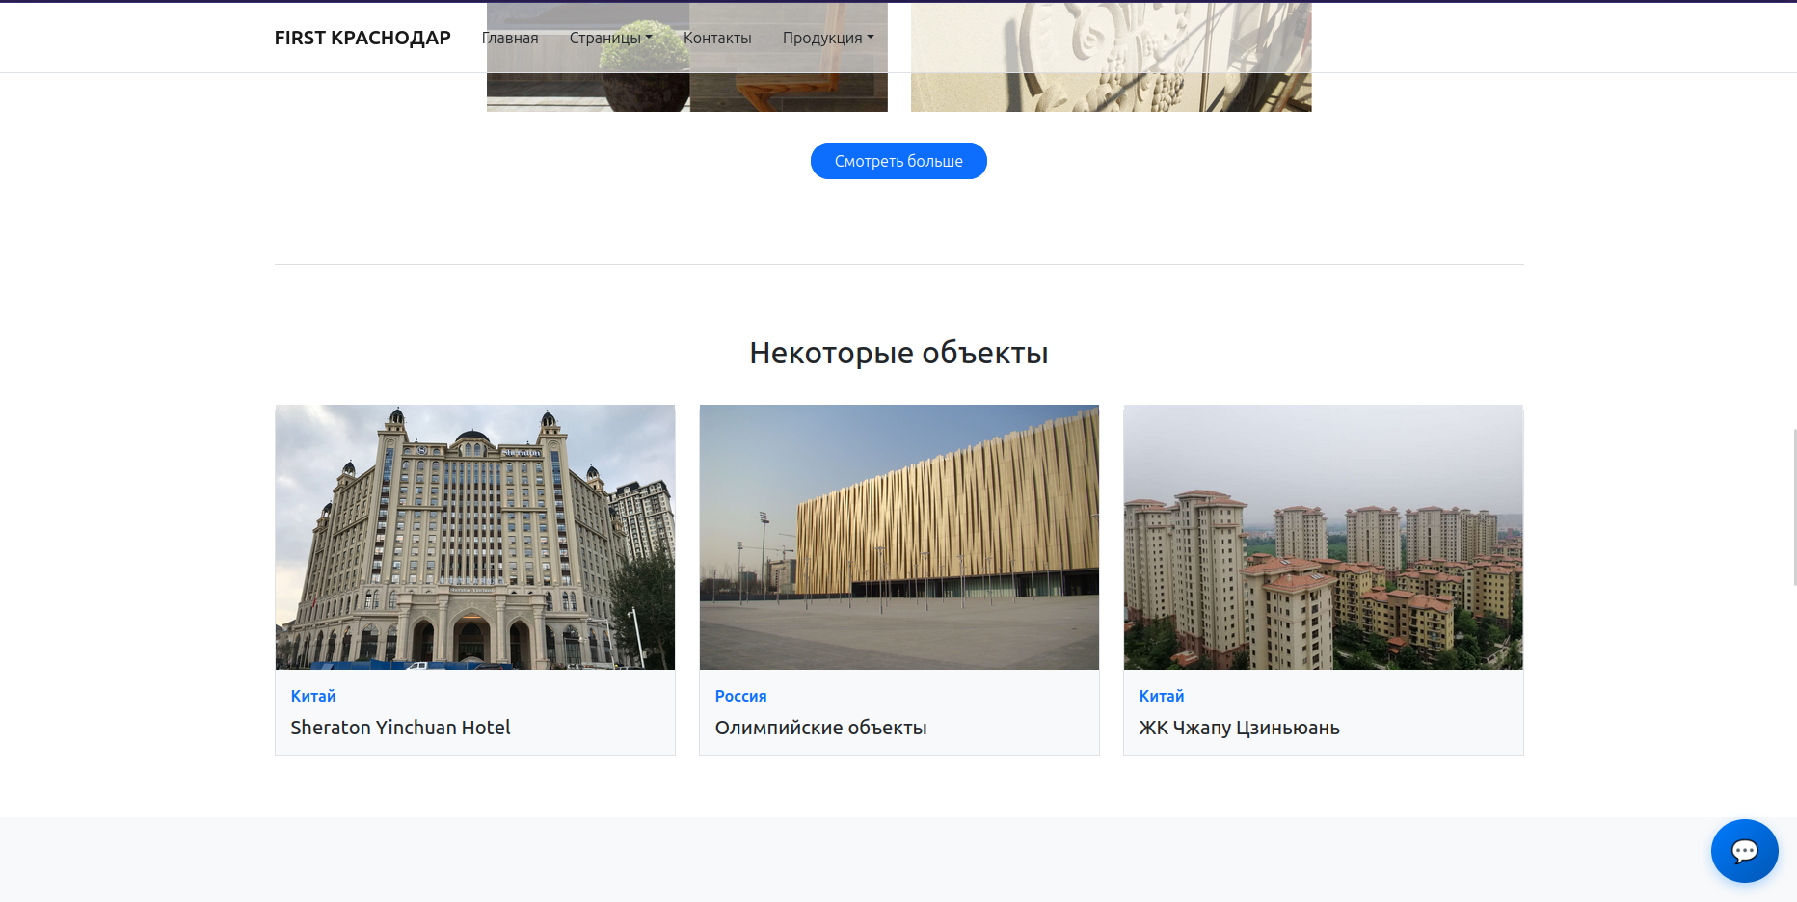Click the Россия category tag
This screenshot has width=1797, height=902.
(741, 696)
